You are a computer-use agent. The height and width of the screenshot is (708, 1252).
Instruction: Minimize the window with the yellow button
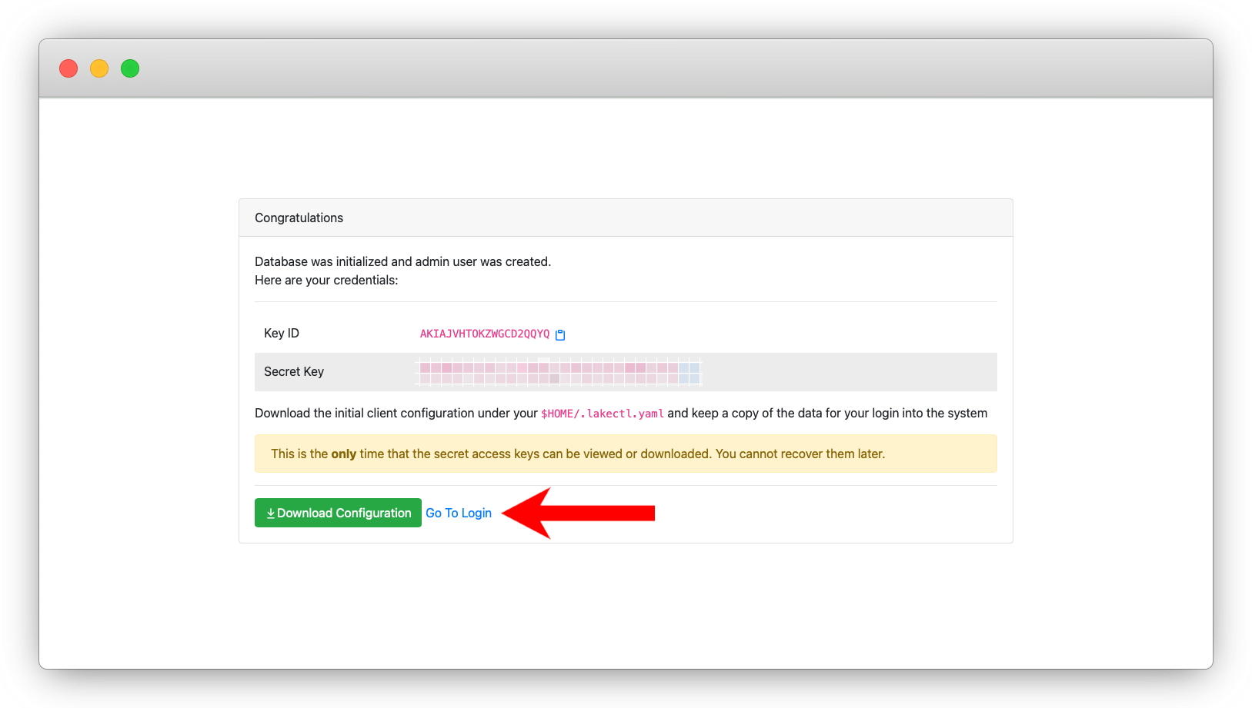pos(99,68)
